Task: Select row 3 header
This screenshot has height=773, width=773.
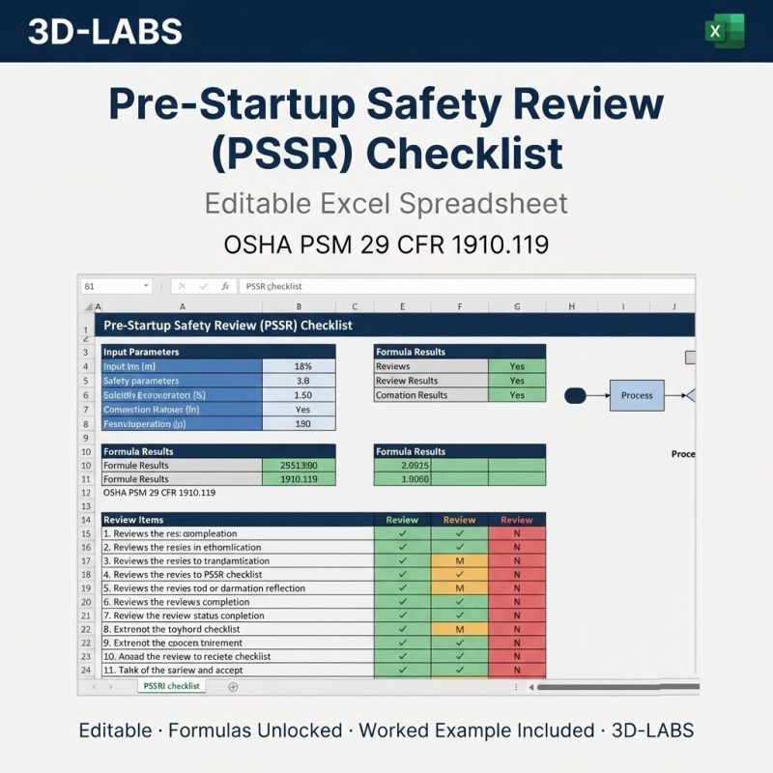Action: [86, 352]
